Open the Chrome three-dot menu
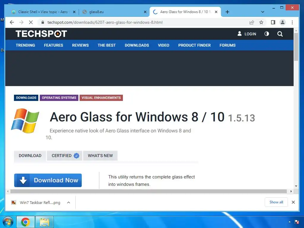 [x=292, y=22]
